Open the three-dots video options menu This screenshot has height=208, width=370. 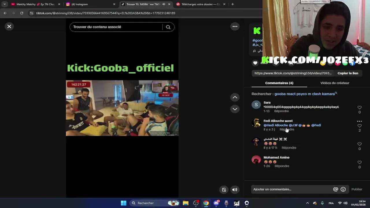click(235, 27)
